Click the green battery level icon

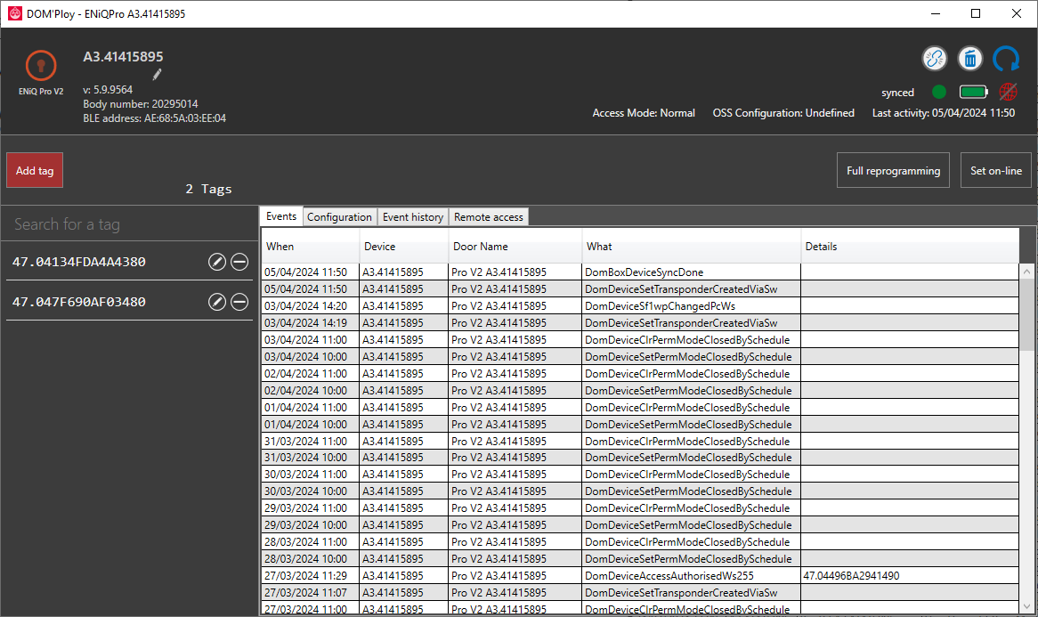coord(973,92)
